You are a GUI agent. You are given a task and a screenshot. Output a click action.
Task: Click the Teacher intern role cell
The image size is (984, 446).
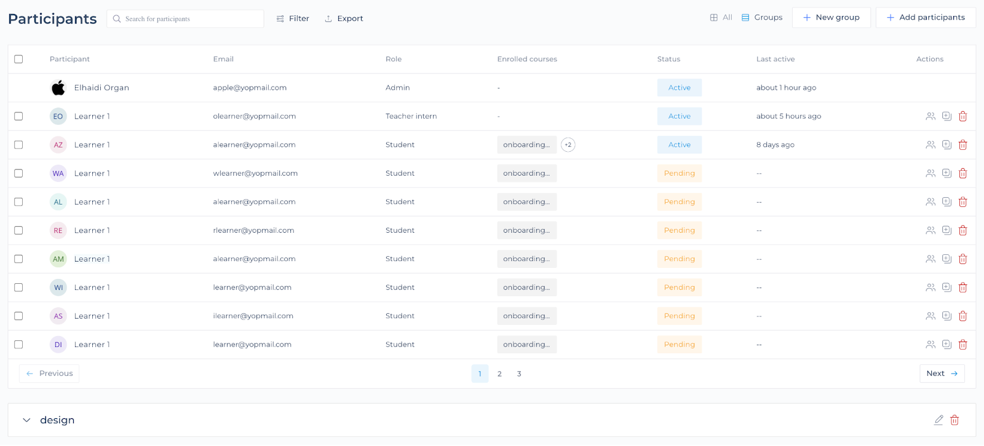pos(411,116)
